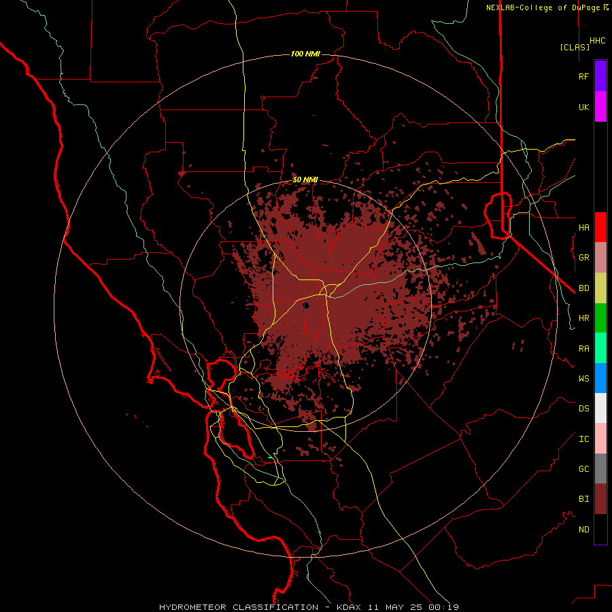
Task: Click the '100 NMI' range ring label
Action: pyautogui.click(x=305, y=54)
